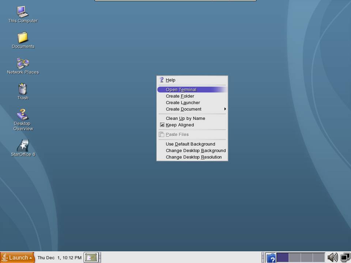Open the volume control speaker icon
This screenshot has height=263, width=351.
point(333,258)
